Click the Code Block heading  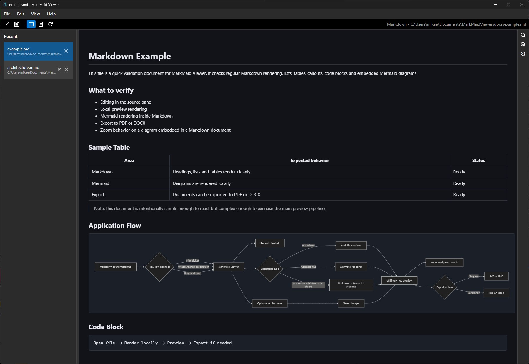pos(106,327)
